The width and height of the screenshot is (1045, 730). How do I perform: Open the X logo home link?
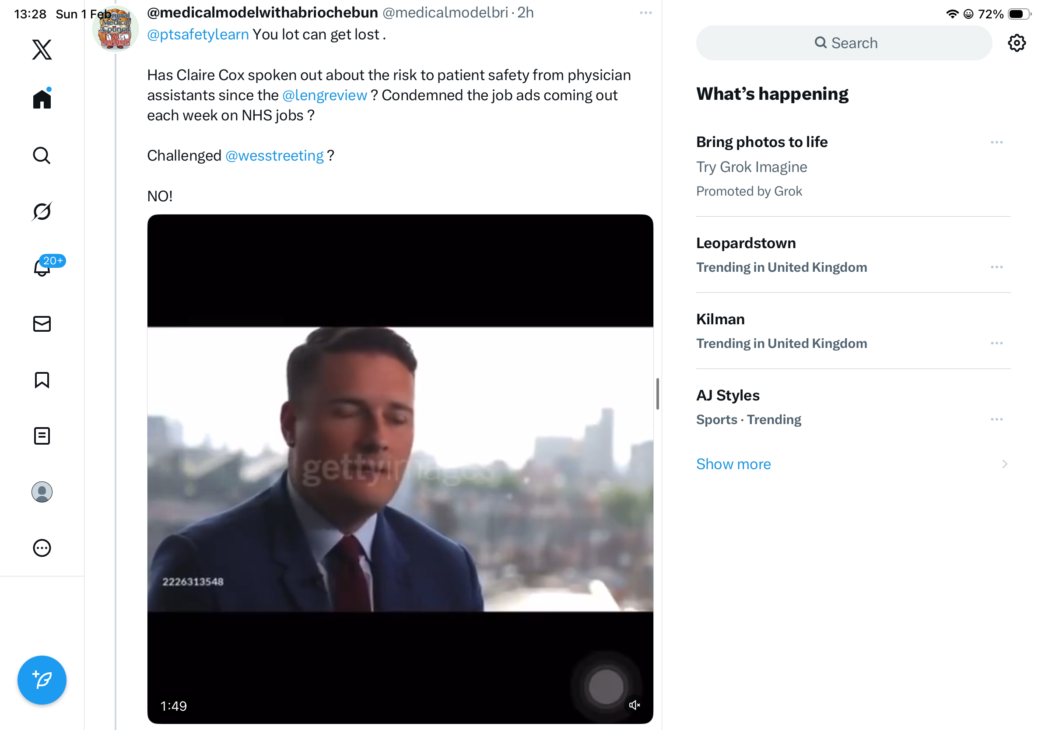point(42,49)
